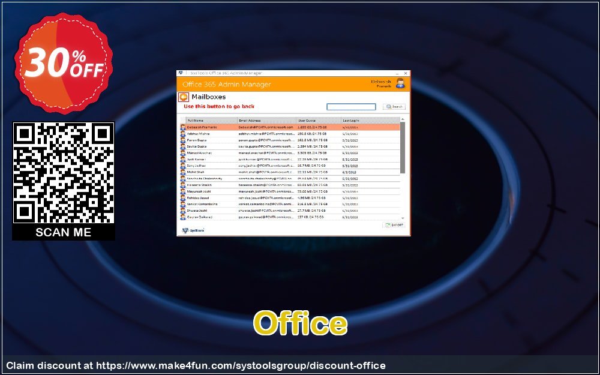The width and height of the screenshot is (600, 375).
Task: Select the name Gaurav Gaikwad
Action: pos(200,217)
